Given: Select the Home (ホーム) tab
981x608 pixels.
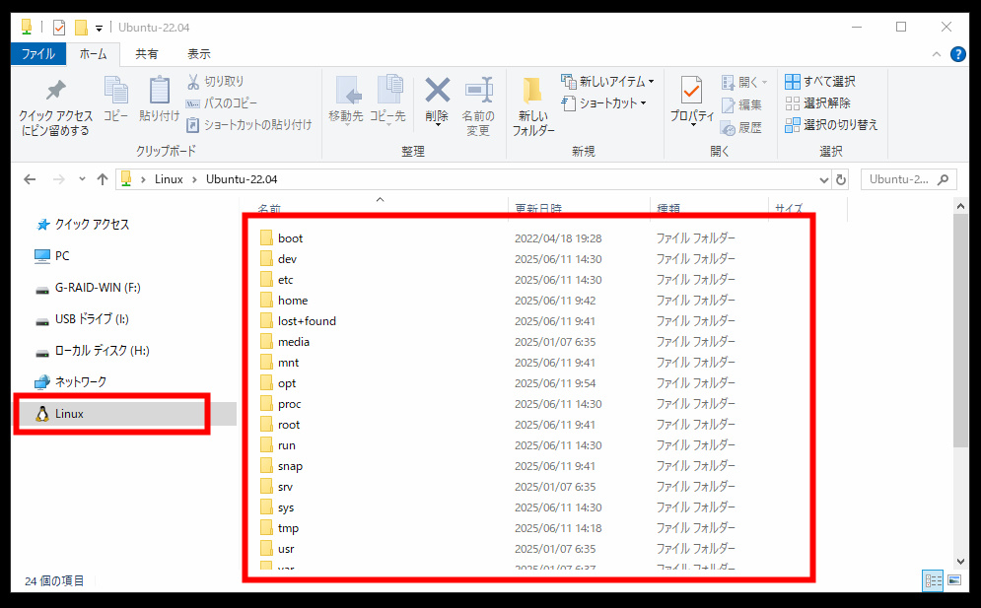Looking at the screenshot, I should click(94, 54).
